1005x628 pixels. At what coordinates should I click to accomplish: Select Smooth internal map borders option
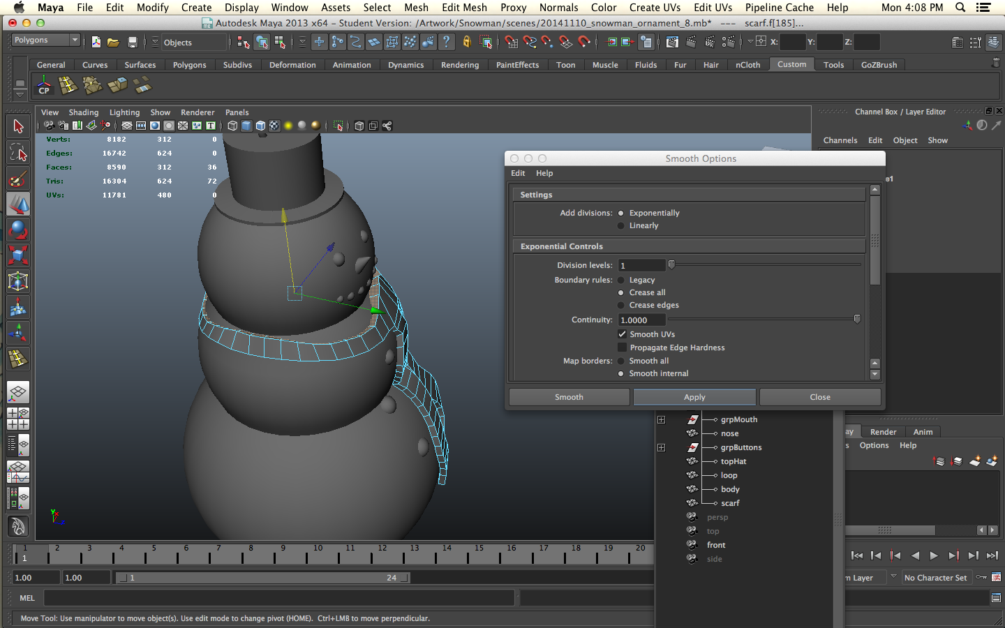tap(620, 373)
